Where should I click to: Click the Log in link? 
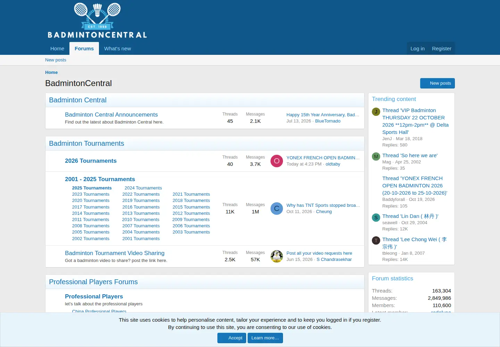click(x=417, y=49)
